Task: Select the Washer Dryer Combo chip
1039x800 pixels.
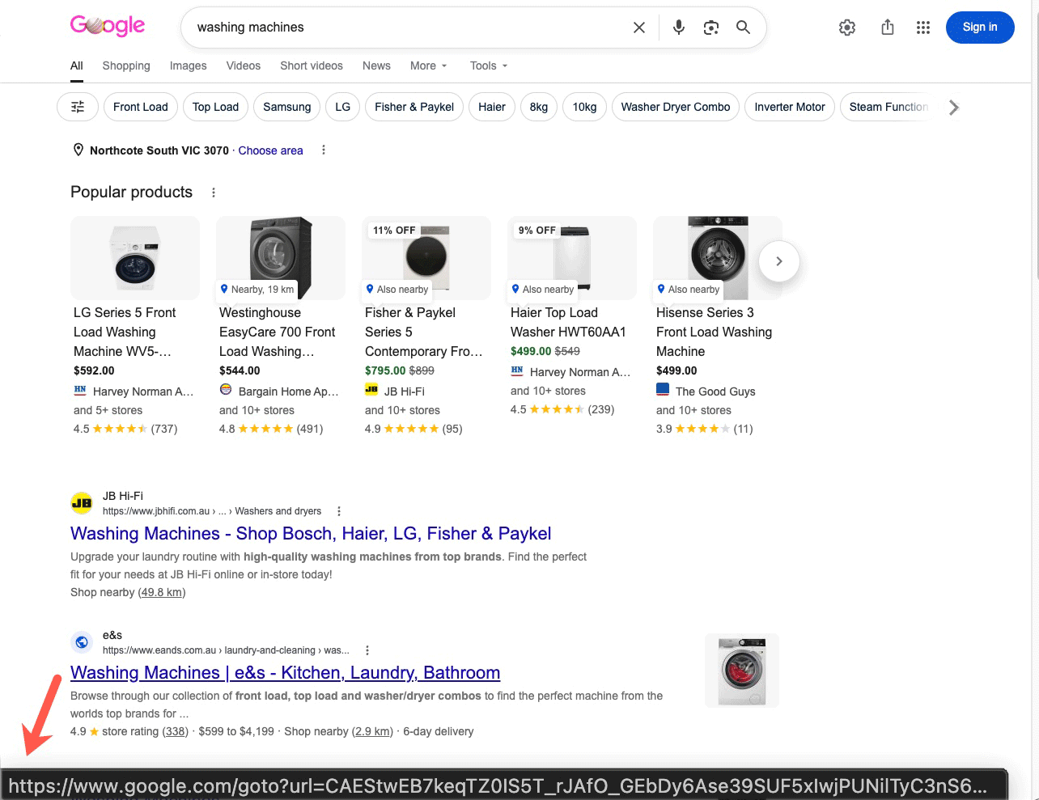Action: 676,107
